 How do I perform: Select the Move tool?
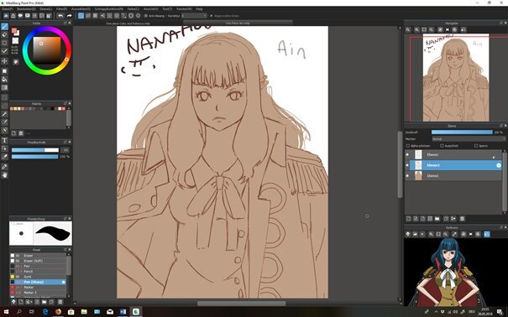point(4,61)
